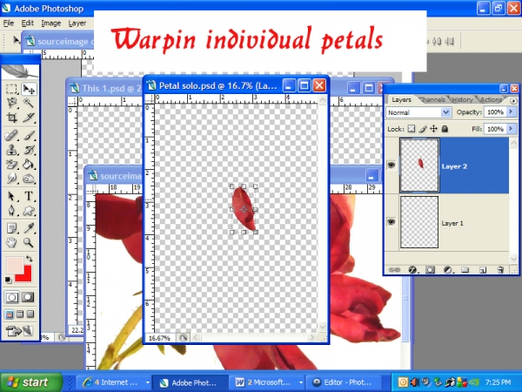Open the Fill slider arrow

pyautogui.click(x=512, y=129)
